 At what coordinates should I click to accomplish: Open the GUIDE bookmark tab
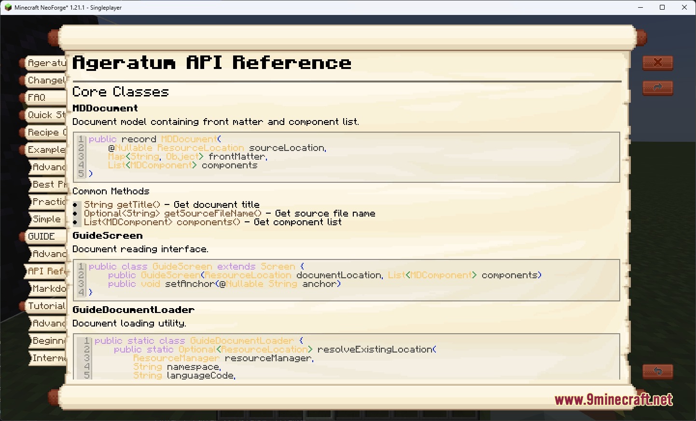[43, 237]
